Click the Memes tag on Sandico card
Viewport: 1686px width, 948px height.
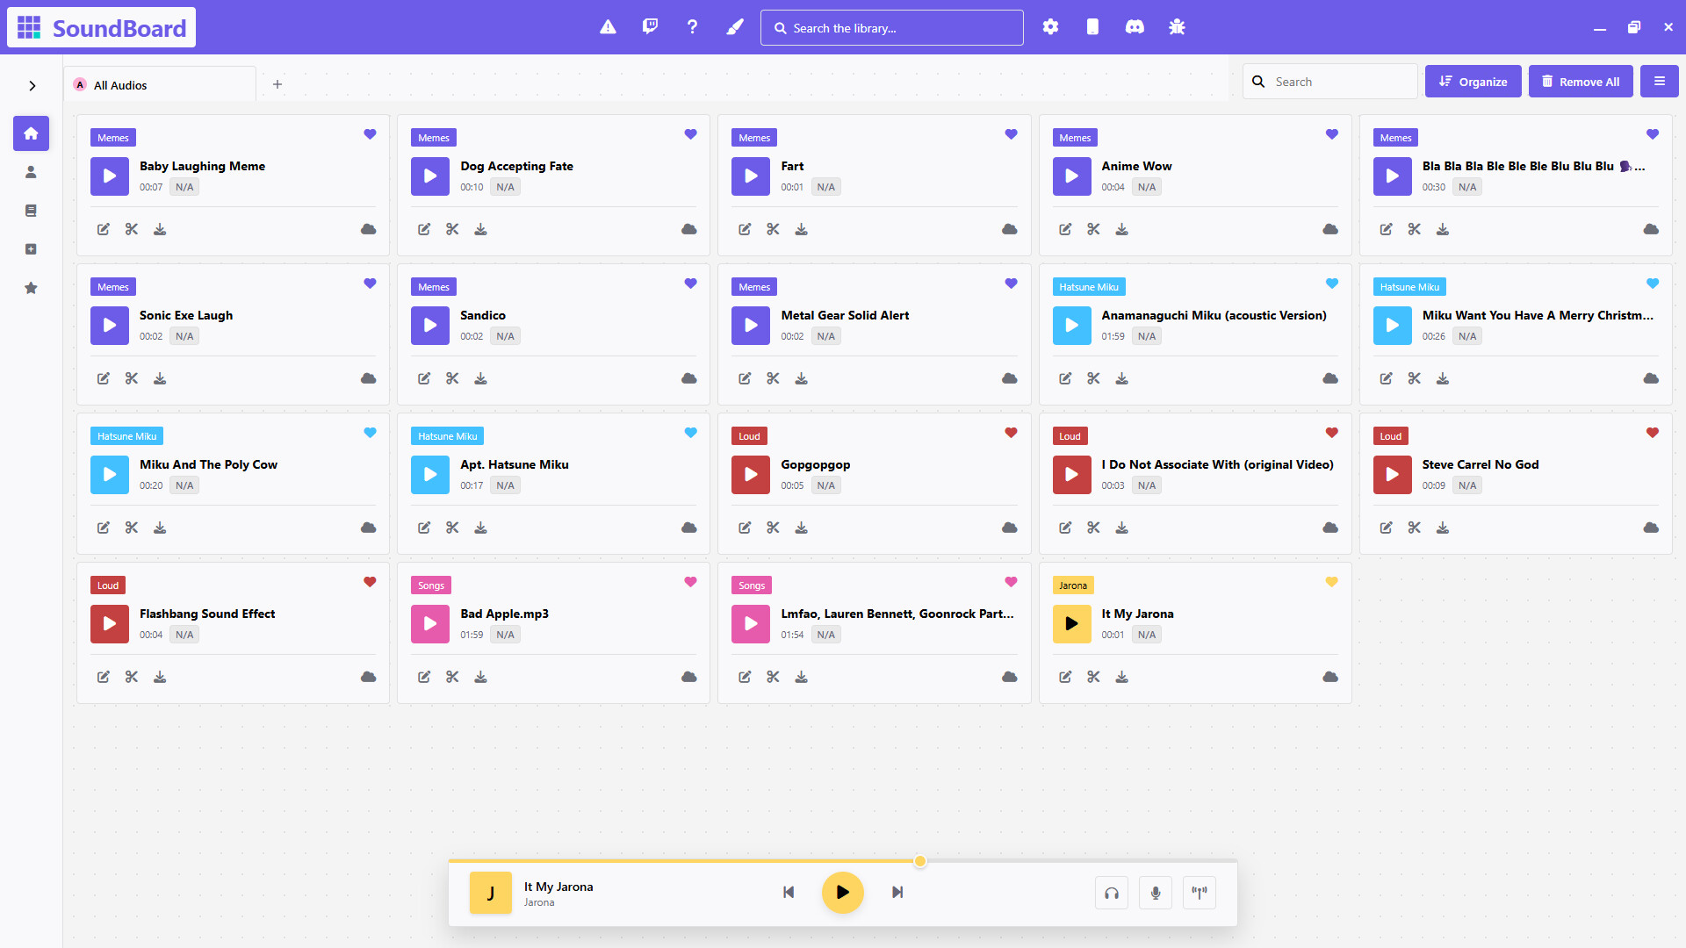pos(433,287)
